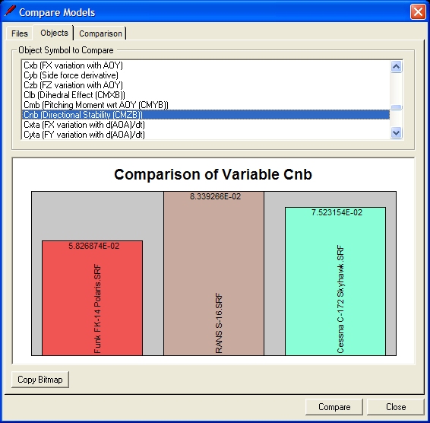Screen dimensions: 430x423
Task: Click the 5.826874E-02 value label
Action: tap(93, 246)
